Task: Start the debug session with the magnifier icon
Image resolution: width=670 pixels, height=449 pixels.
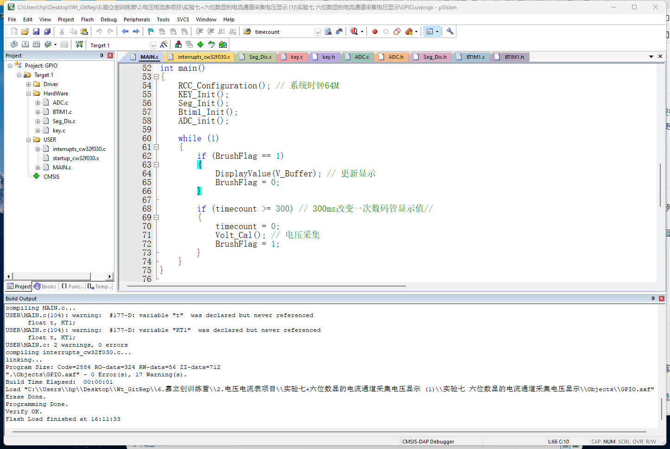Action: 354,31
